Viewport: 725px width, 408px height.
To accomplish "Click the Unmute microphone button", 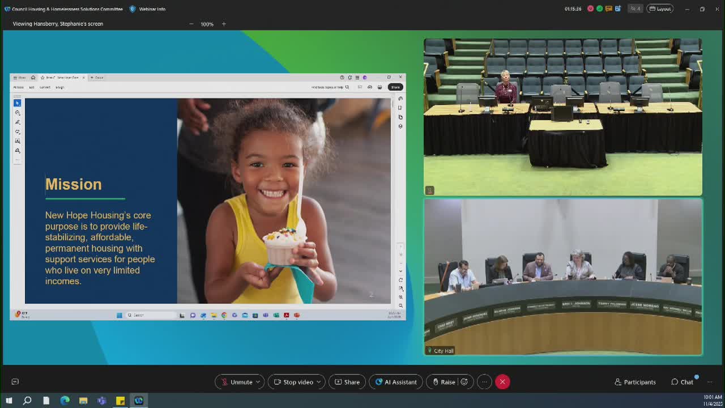I will coord(236,382).
